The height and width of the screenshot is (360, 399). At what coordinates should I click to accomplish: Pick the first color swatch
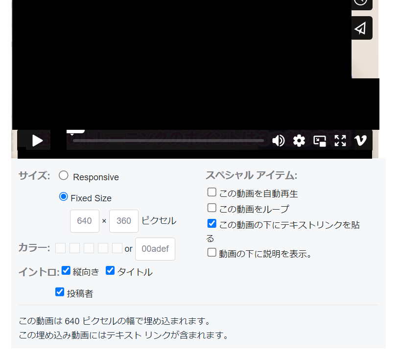click(x=60, y=248)
